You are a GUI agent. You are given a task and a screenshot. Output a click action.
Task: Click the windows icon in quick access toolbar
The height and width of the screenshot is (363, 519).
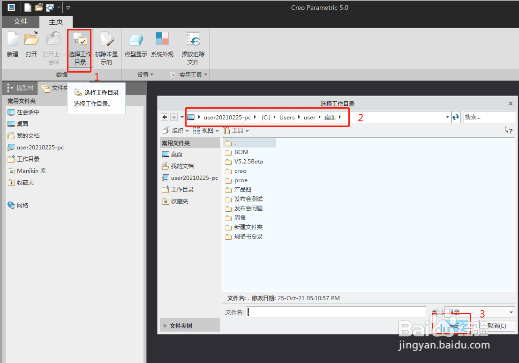click(50, 7)
